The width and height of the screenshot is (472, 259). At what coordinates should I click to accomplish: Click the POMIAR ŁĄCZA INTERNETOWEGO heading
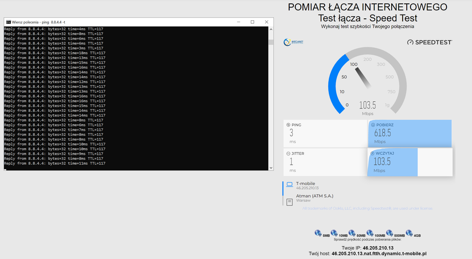click(x=368, y=7)
